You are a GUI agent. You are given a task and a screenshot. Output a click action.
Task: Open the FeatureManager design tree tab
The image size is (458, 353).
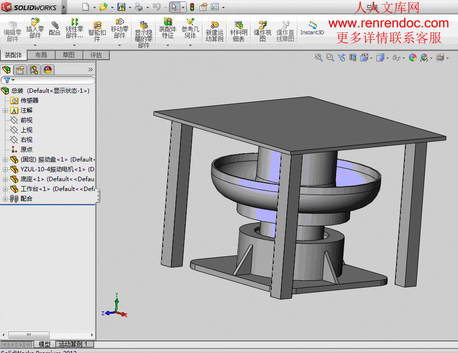(x=6, y=70)
